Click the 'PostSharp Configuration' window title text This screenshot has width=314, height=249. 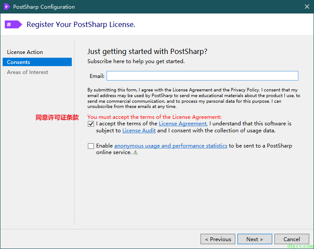(44, 7)
